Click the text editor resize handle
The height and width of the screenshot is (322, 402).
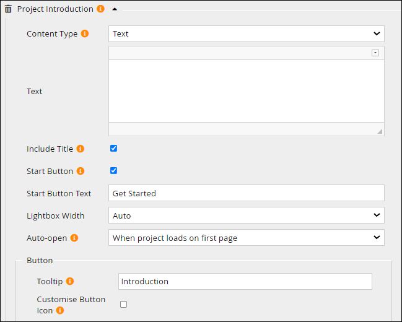[379, 131]
